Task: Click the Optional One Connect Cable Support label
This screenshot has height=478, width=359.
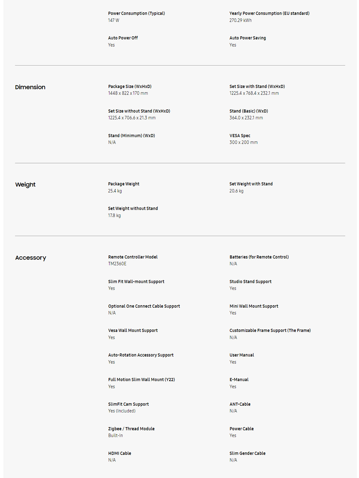Action: 144,306
